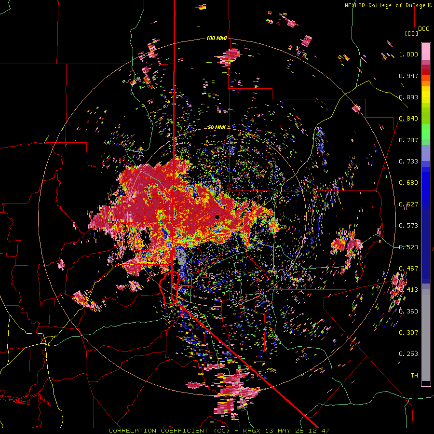This screenshot has height=434, width=434.
Task: Select the 0.520 legend value
Action: 408,247
